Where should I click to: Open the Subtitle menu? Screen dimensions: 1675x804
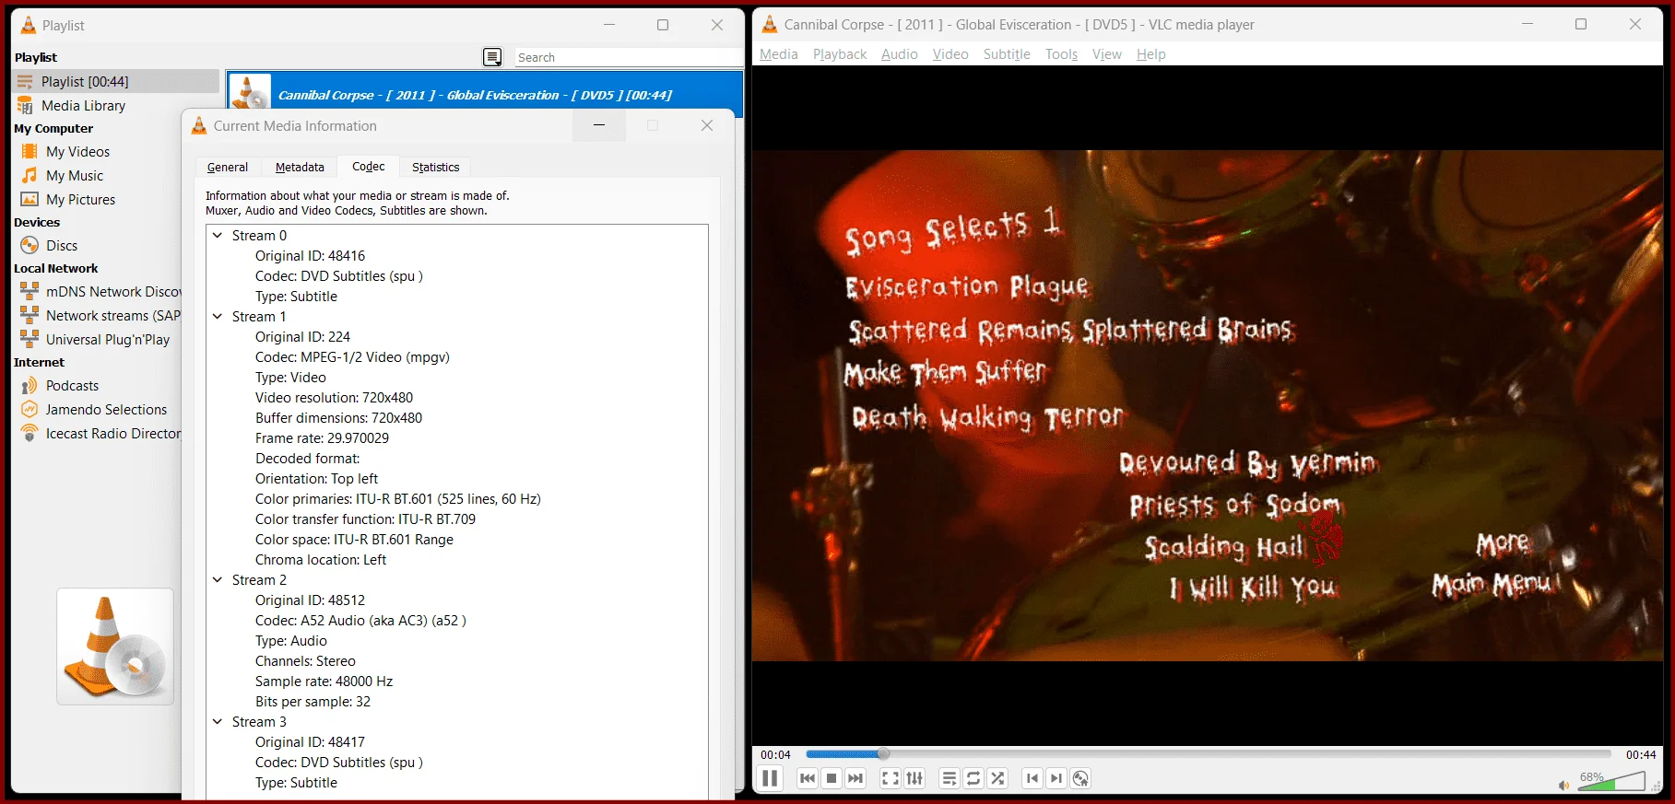[1007, 54]
